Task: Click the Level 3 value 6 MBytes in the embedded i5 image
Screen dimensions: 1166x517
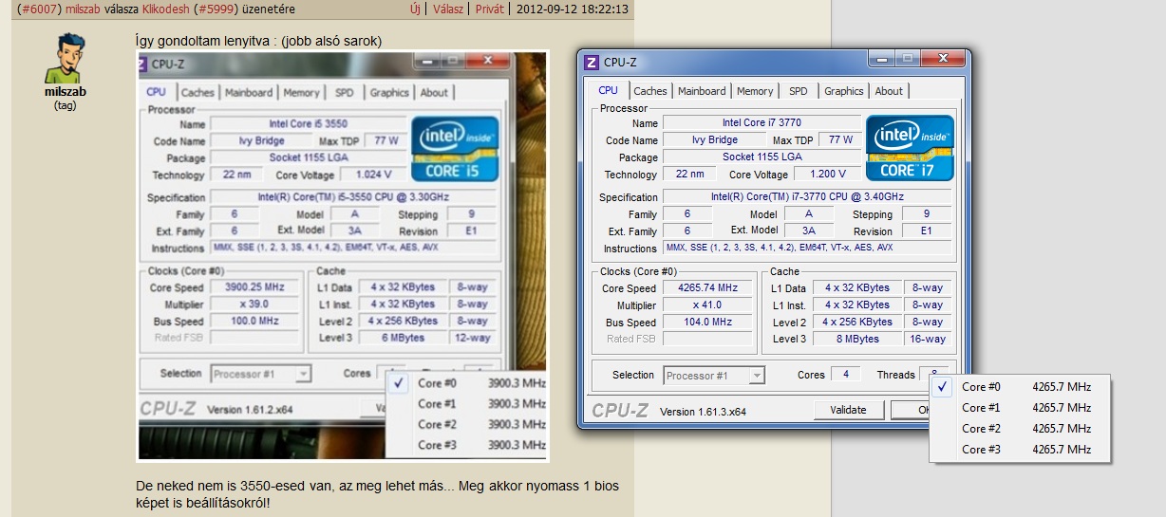Action: (404, 338)
